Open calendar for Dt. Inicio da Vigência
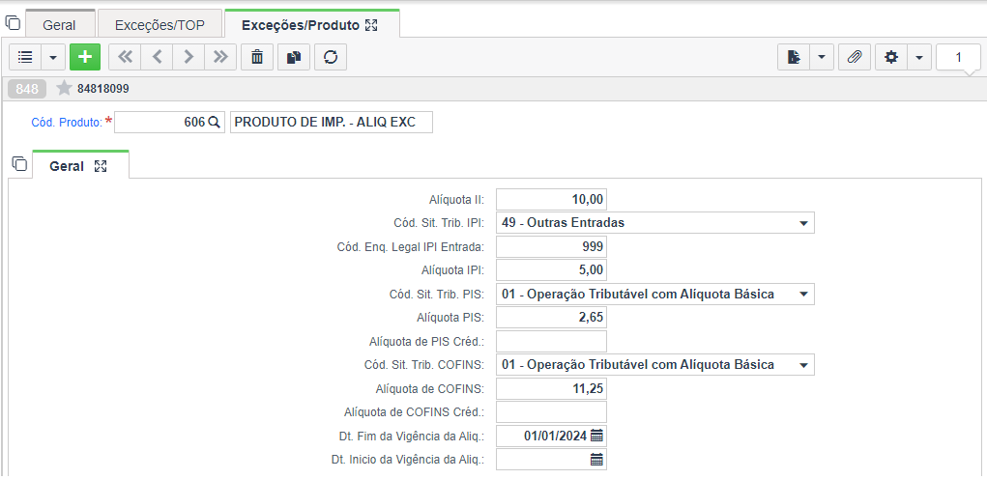This screenshot has height=479, width=987. click(x=596, y=459)
